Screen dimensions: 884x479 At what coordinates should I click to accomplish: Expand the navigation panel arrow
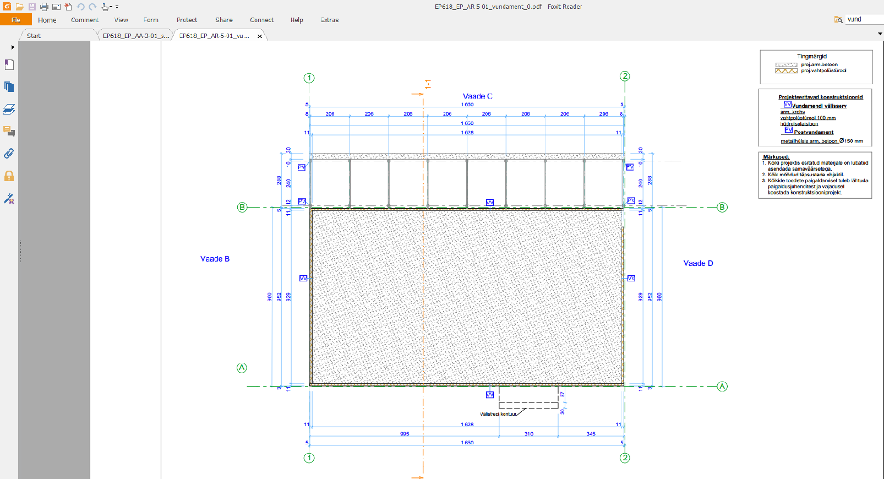coord(13,47)
